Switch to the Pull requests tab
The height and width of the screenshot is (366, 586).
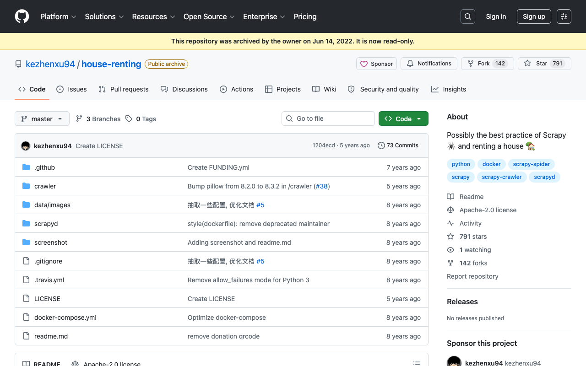point(124,89)
